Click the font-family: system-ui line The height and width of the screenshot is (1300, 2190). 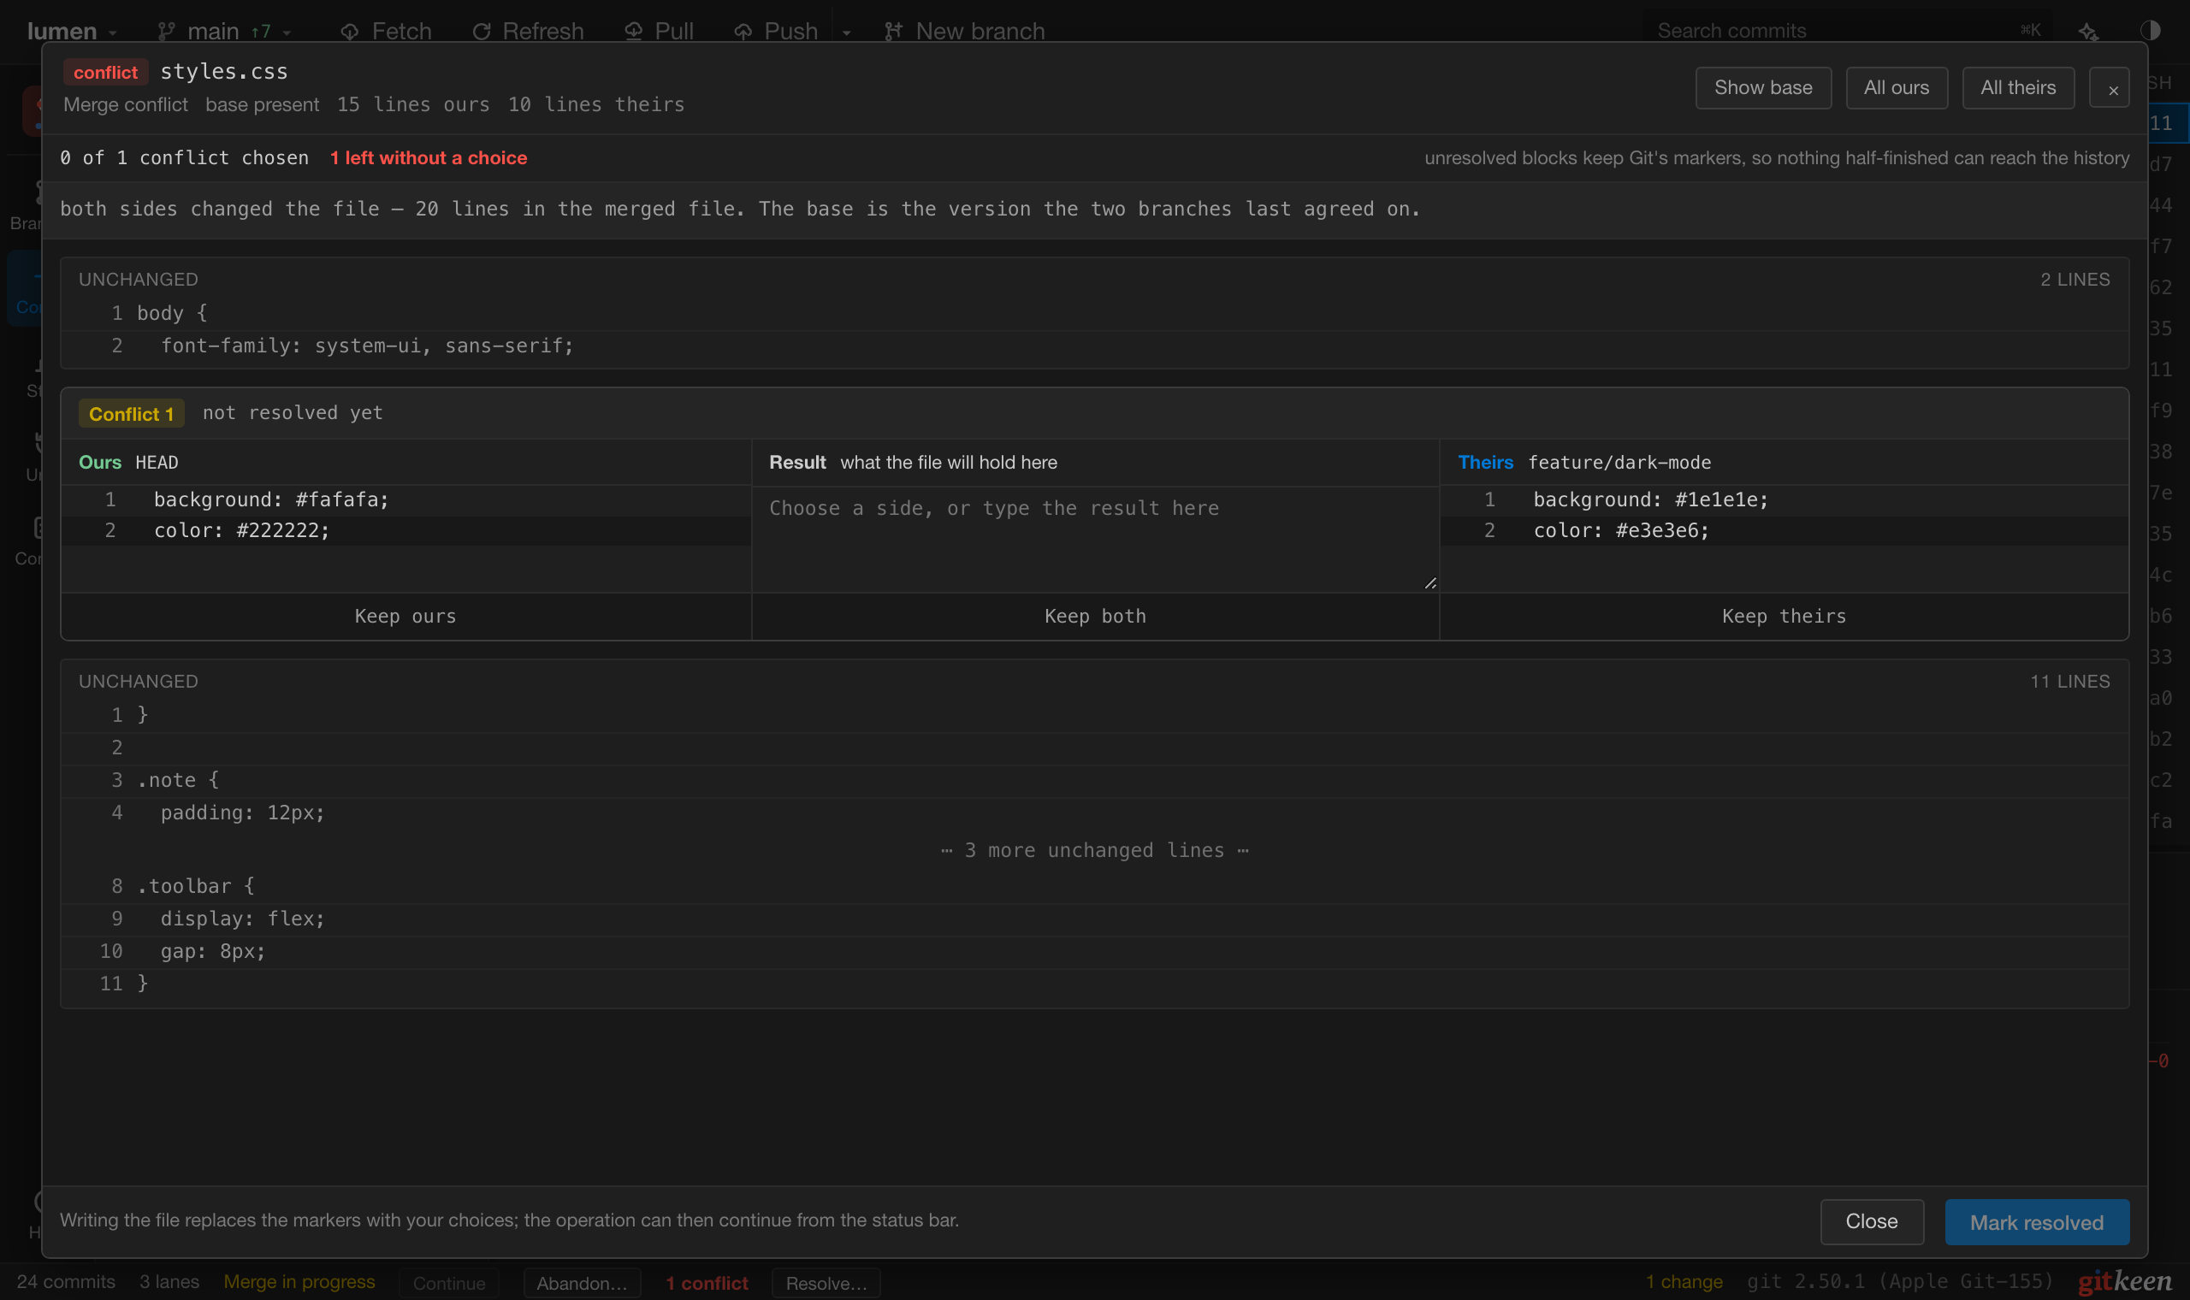coord(1095,346)
